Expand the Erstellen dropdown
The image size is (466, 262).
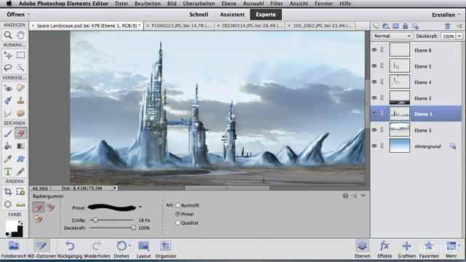(446, 15)
